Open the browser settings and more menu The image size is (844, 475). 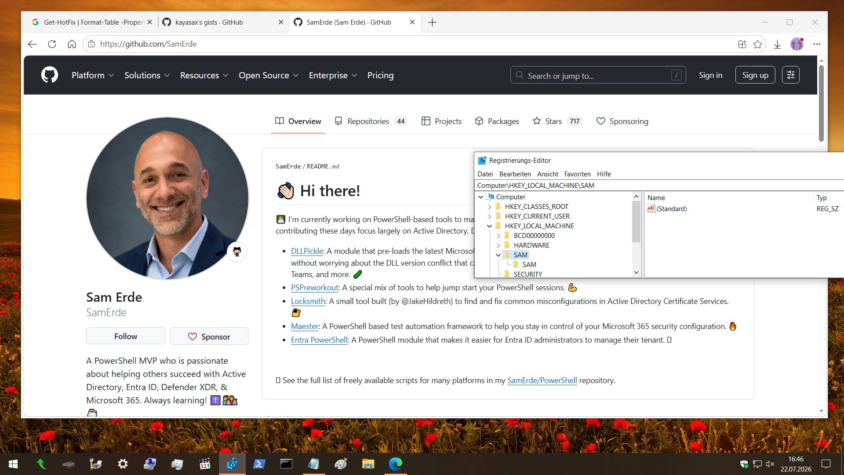817,44
